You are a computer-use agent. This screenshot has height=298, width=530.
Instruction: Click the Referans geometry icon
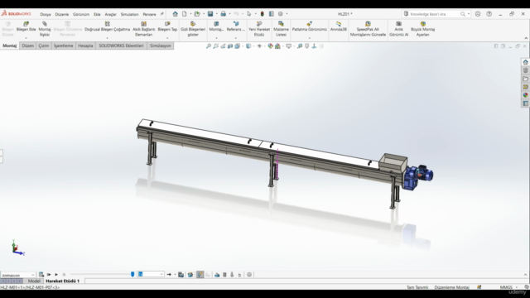click(236, 24)
